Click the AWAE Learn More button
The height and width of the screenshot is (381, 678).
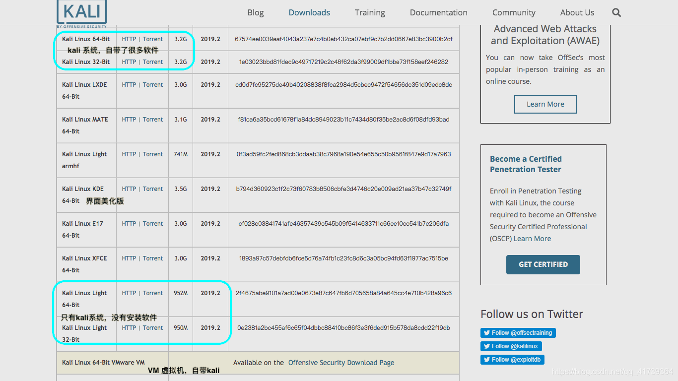click(x=545, y=104)
